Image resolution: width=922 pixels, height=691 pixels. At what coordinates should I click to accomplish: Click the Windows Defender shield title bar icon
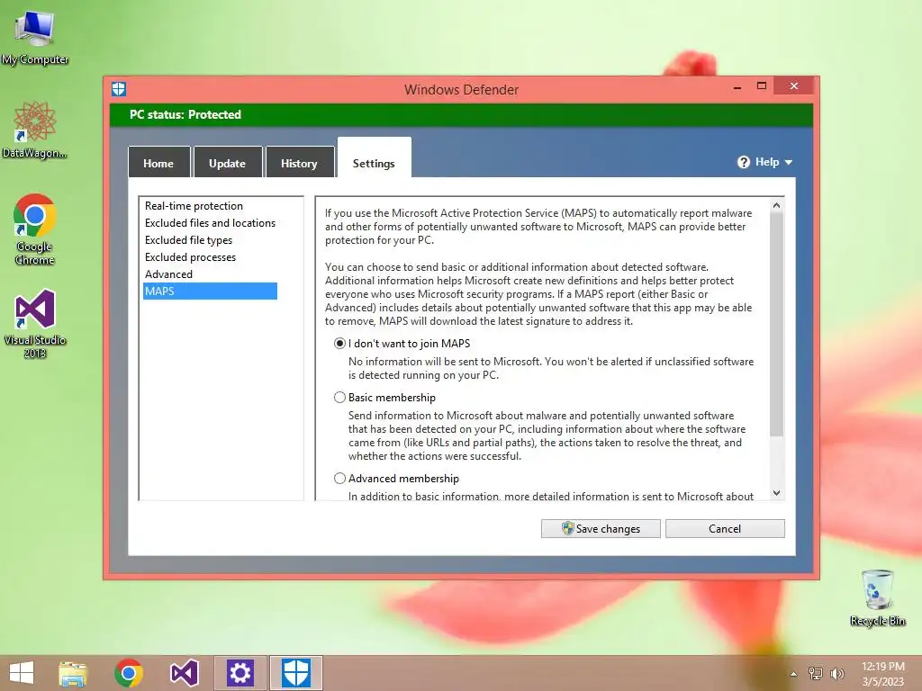pos(119,89)
